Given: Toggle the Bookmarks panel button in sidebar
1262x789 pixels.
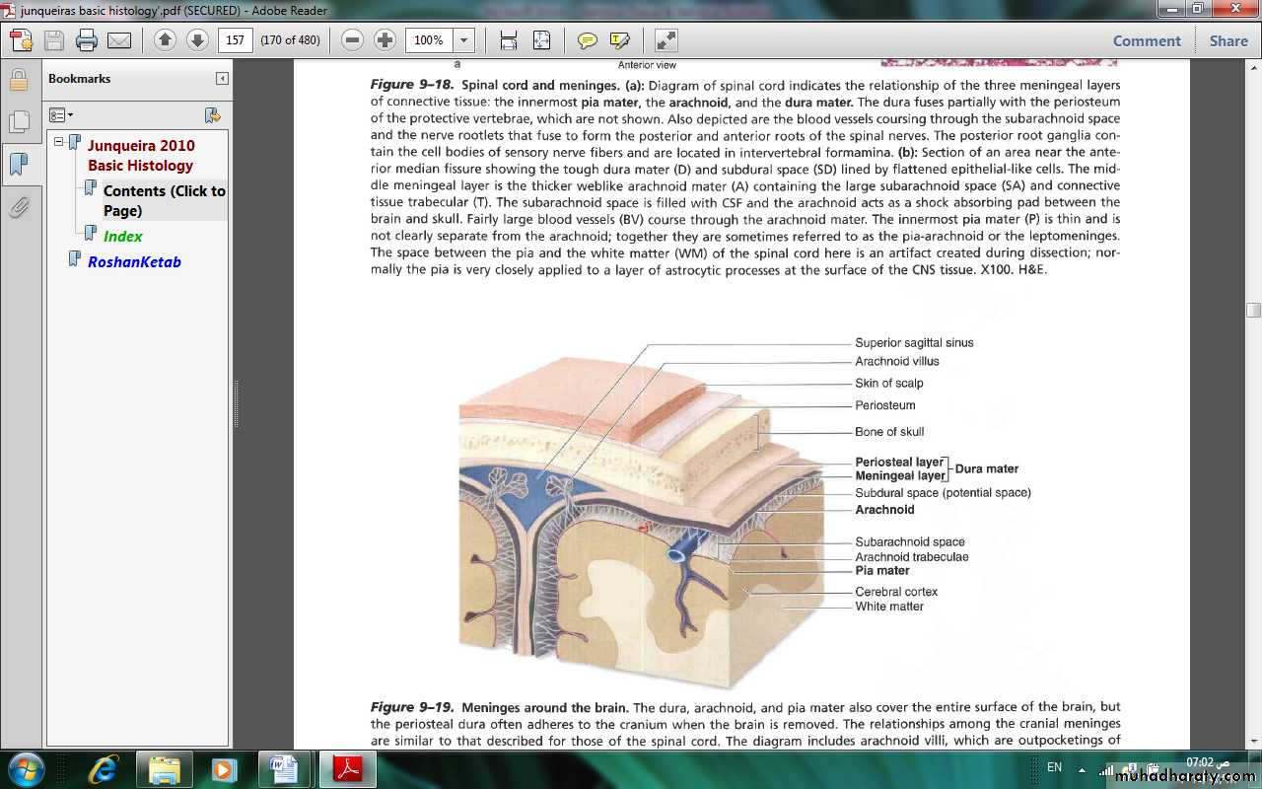Looking at the screenshot, I should point(19,164).
